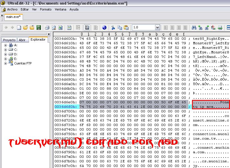Close the document tab bar X

[2, 15]
